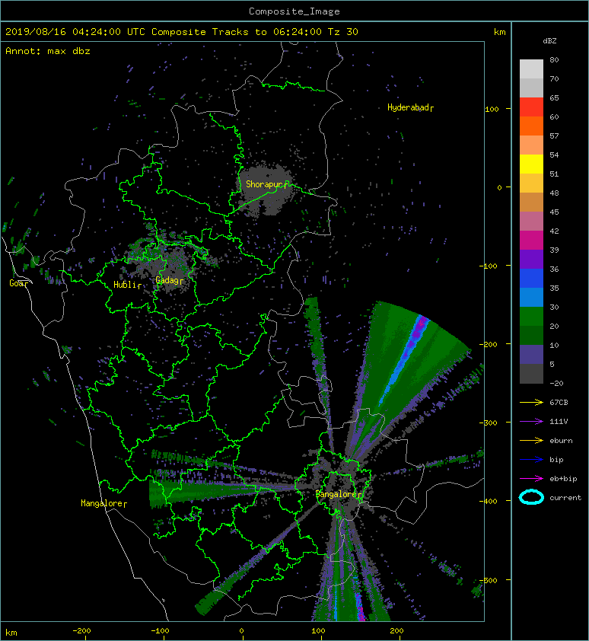The width and height of the screenshot is (589, 641).
Task: Click the 67CB yellow arrow legend icon
Action: pos(531,402)
